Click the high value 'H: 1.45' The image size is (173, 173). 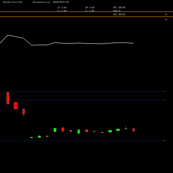90,8
